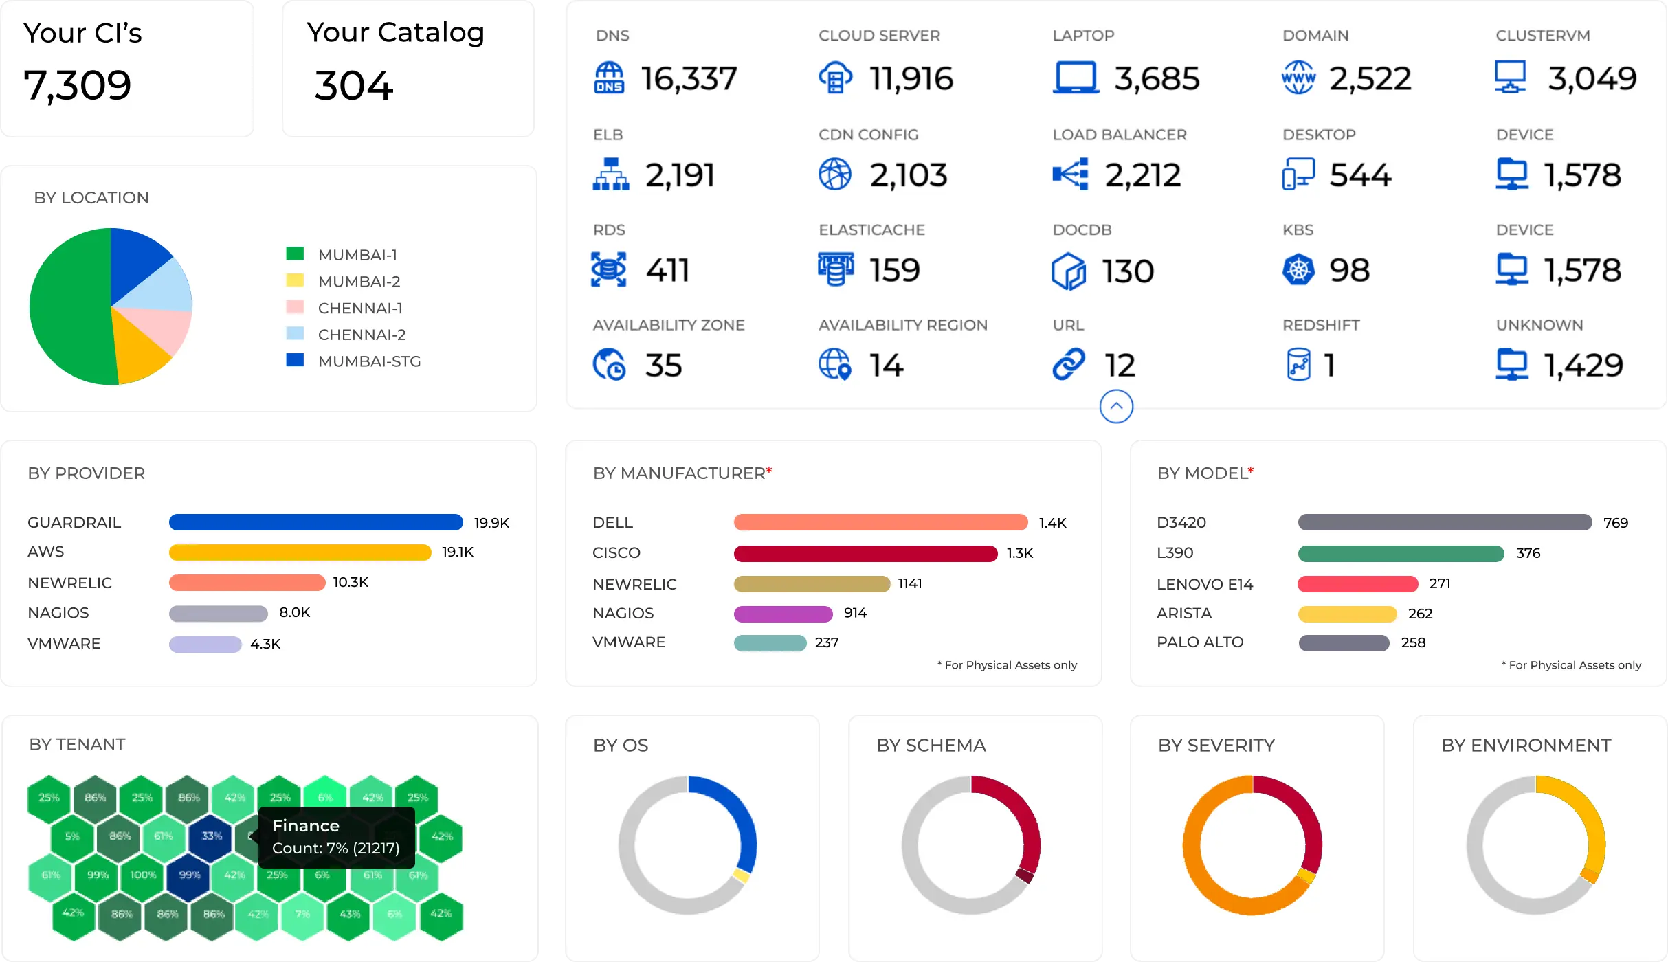The image size is (1668, 962).
Task: Click Device icon next to Desktop row
Action: 1512,175
